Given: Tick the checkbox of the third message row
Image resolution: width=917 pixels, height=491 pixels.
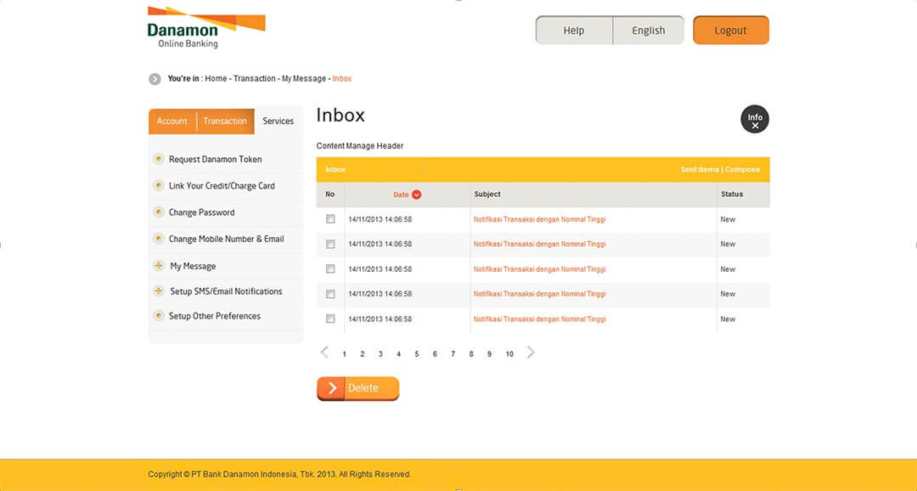Looking at the screenshot, I should pyautogui.click(x=330, y=268).
